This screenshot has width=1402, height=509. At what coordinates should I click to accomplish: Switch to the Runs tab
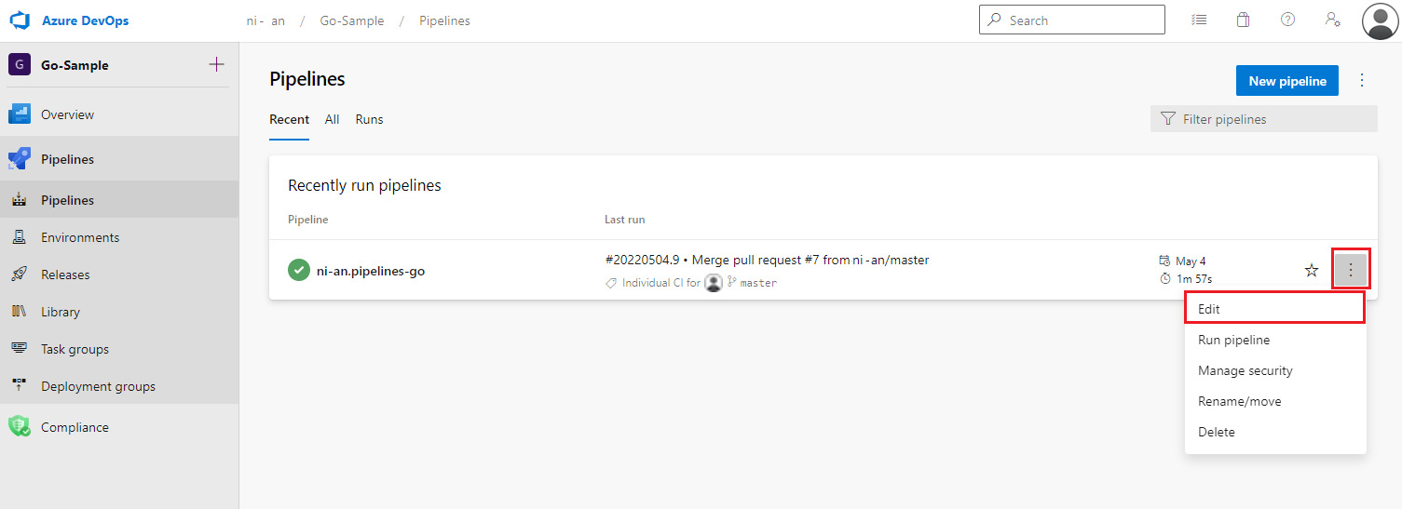click(x=369, y=119)
